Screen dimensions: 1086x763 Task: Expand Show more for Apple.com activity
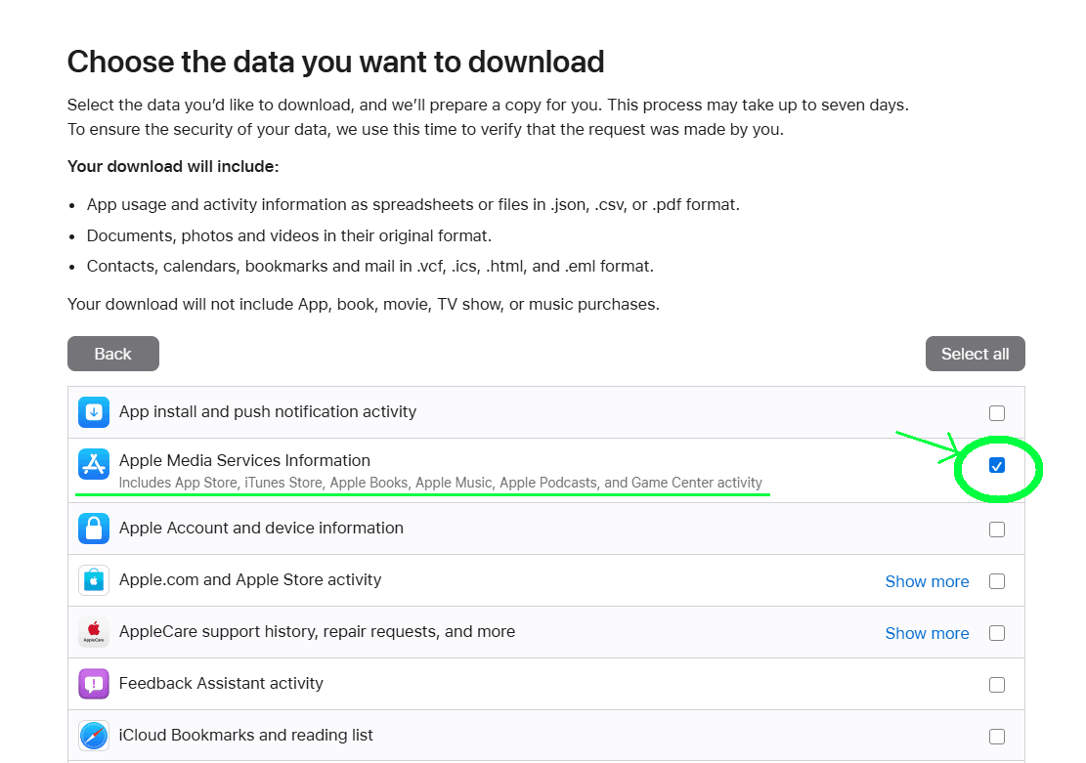(x=926, y=580)
